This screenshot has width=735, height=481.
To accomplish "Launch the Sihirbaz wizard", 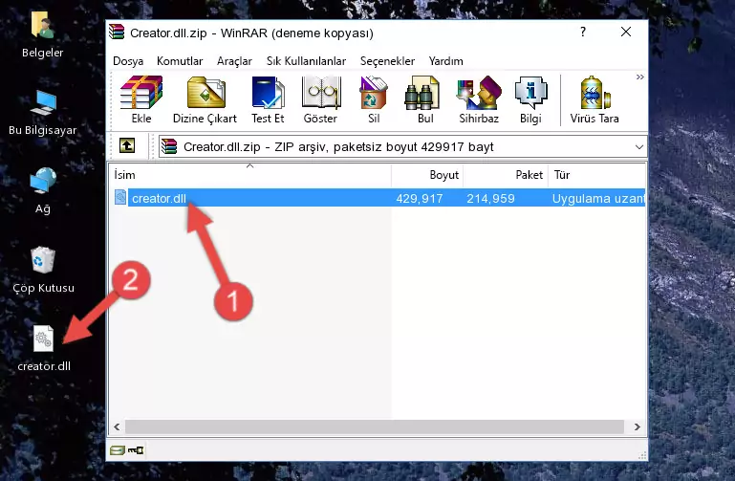I will pos(479,99).
